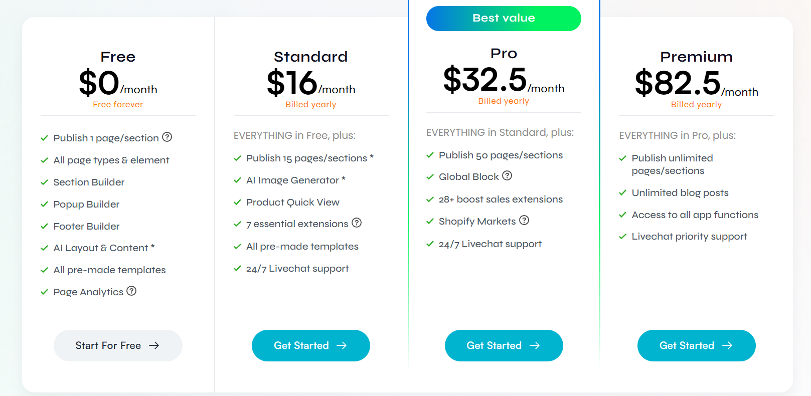This screenshot has height=396, width=811.
Task: Click 24/7 Livechat support in the Pro column
Action: tap(490, 244)
